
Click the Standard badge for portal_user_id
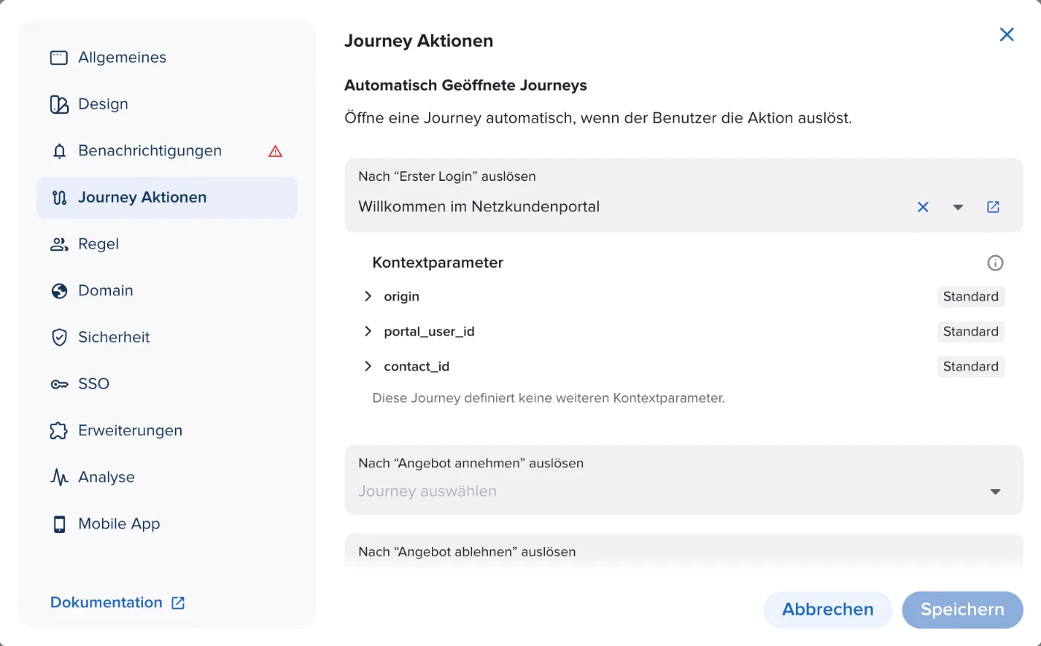[971, 332]
